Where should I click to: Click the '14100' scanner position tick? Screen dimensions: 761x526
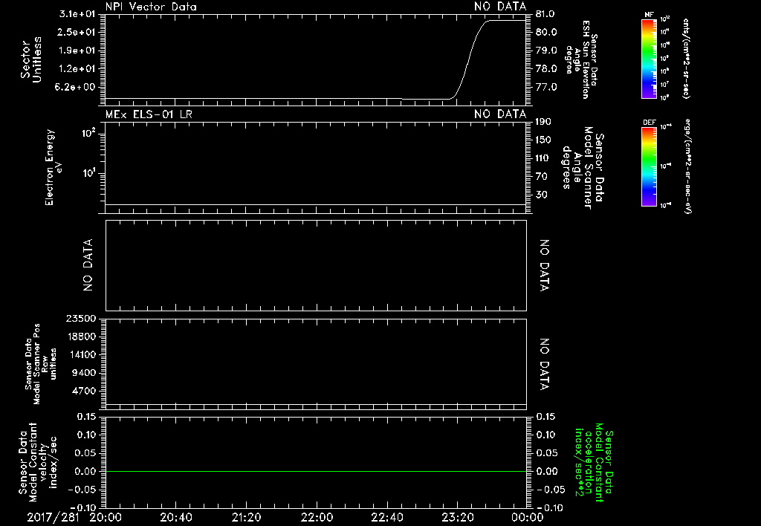tap(82, 354)
